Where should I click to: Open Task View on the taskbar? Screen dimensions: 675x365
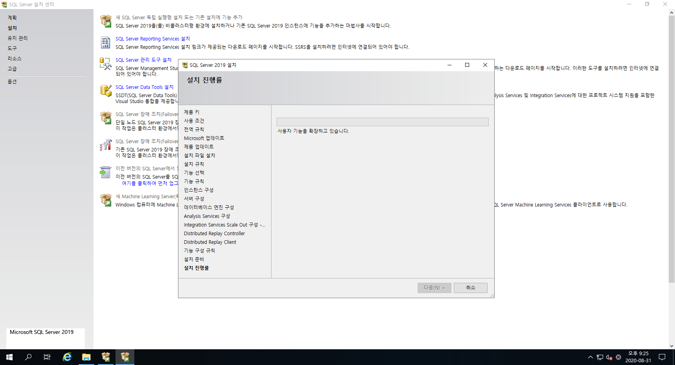47,357
